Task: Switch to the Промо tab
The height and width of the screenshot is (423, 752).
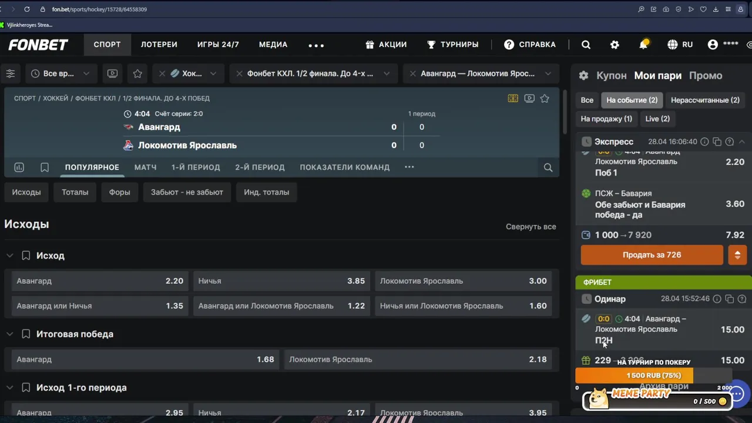Action: 706,76
